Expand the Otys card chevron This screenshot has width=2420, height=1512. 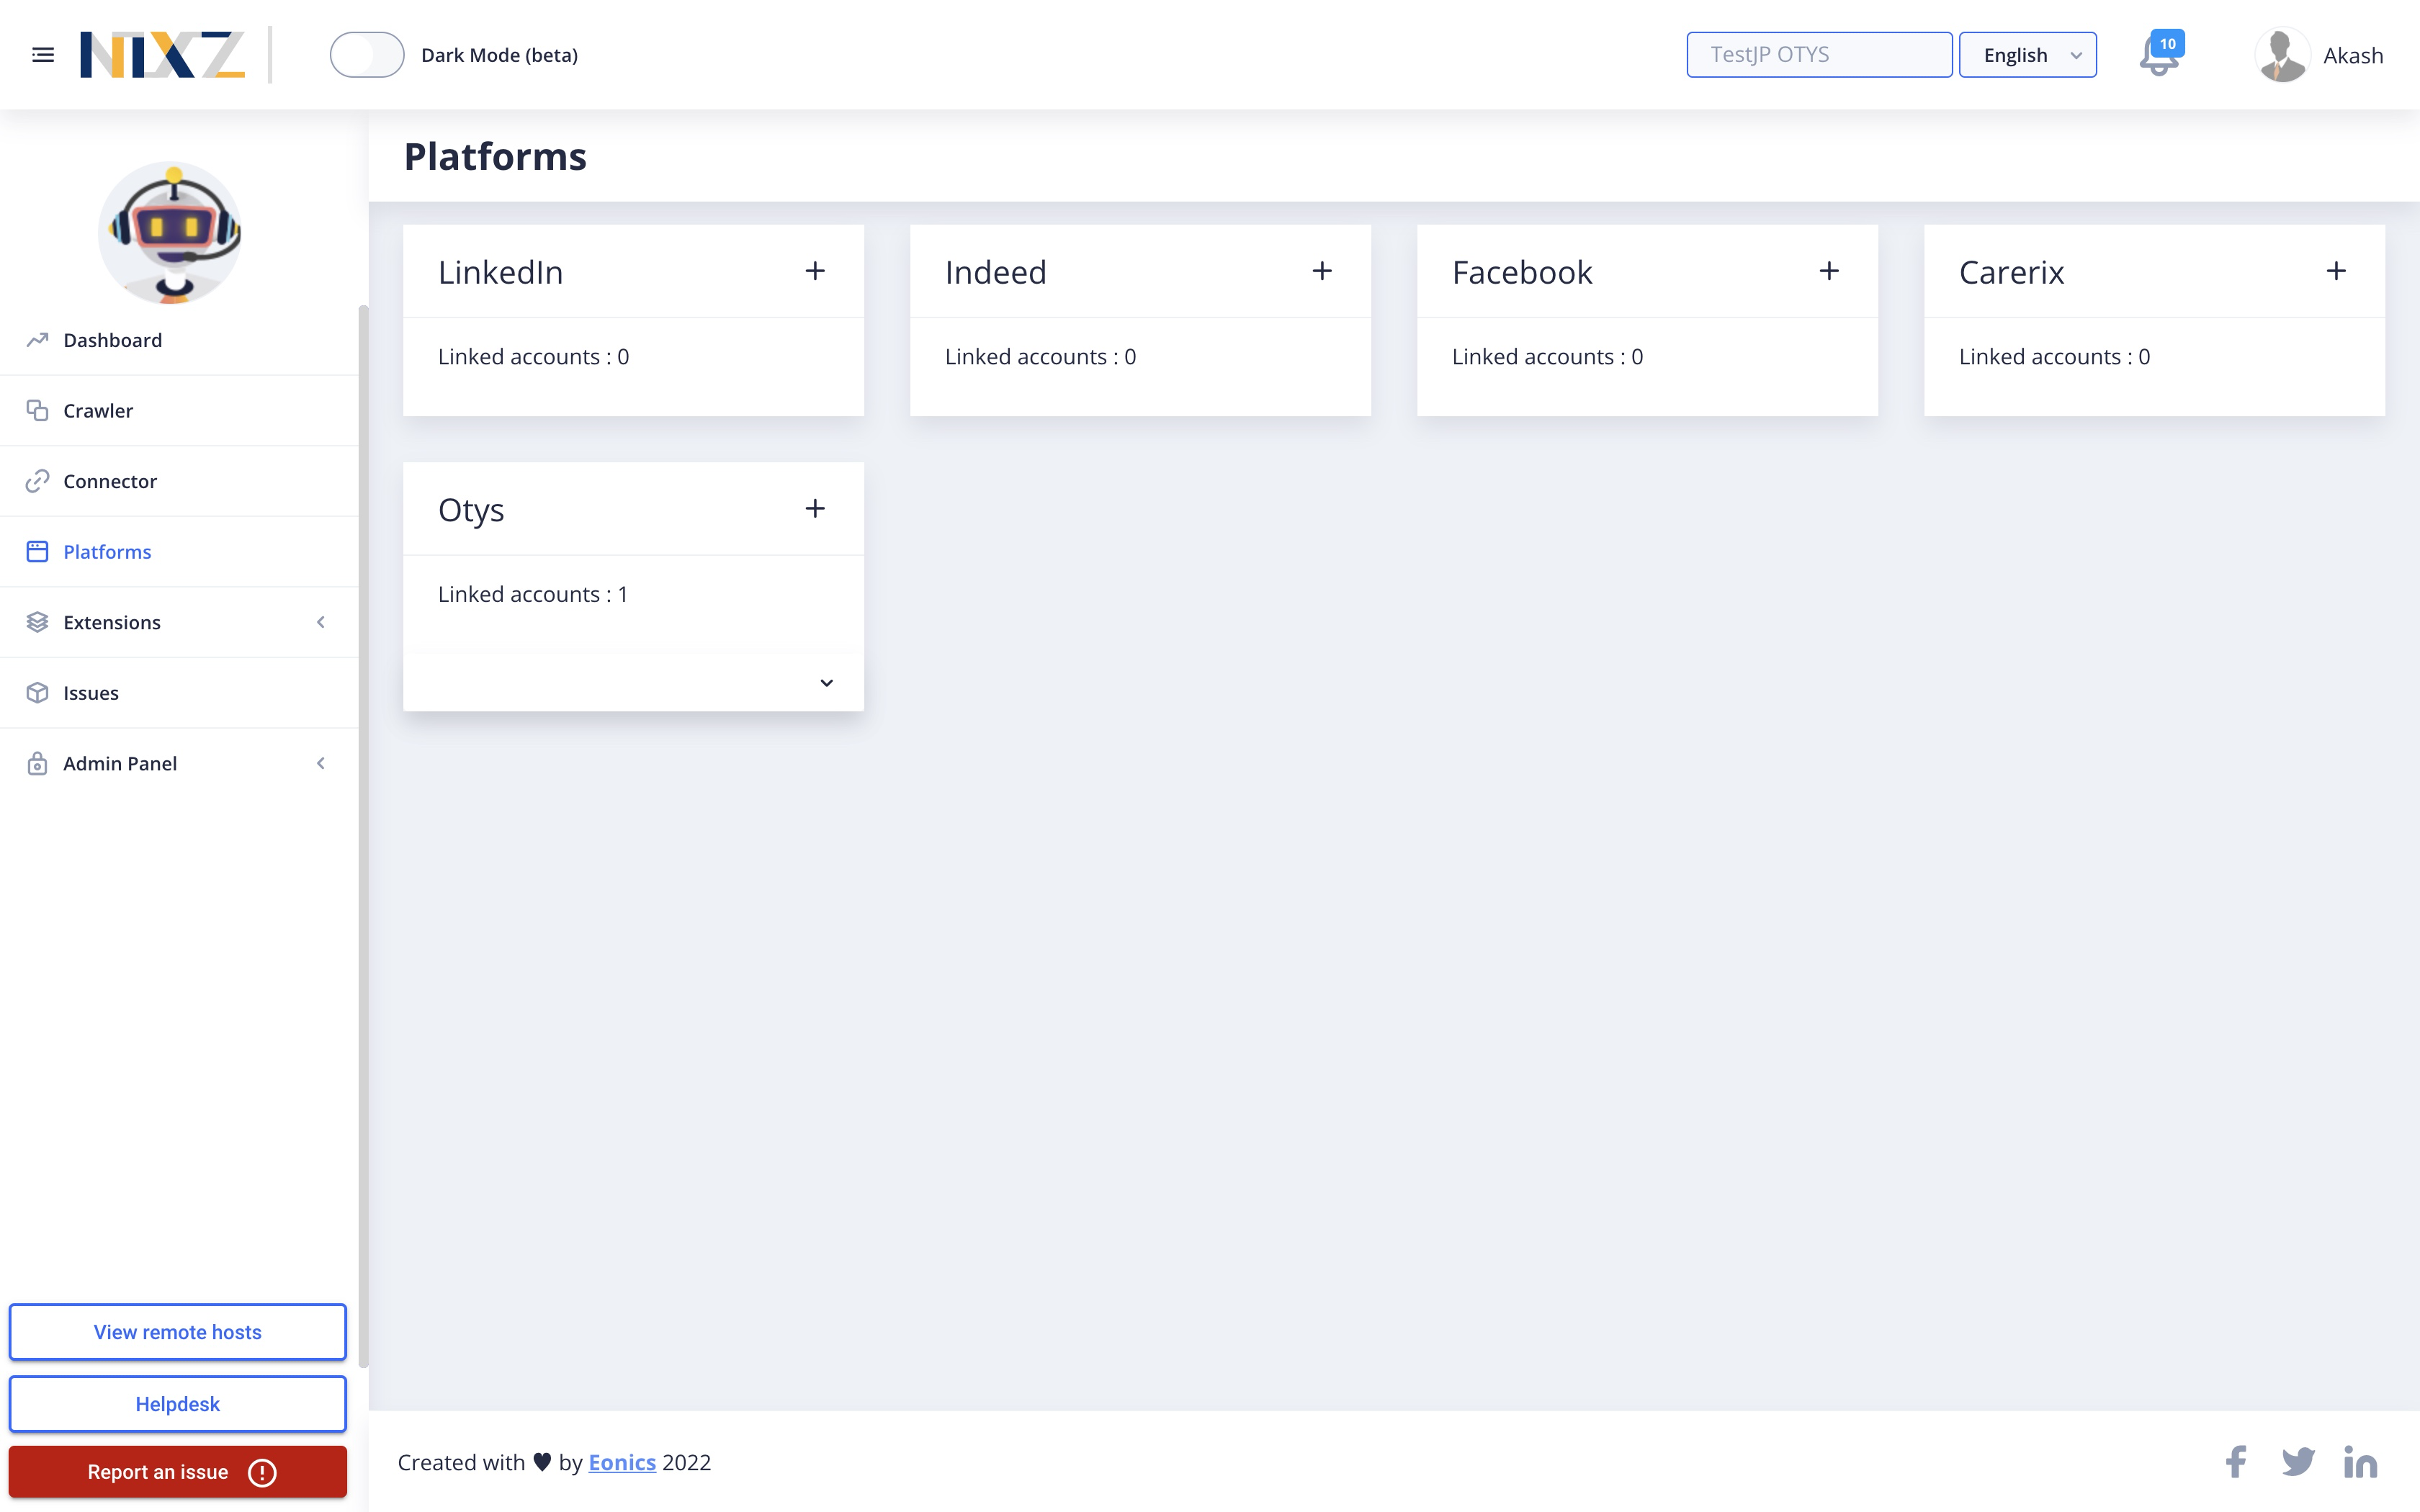click(x=827, y=683)
